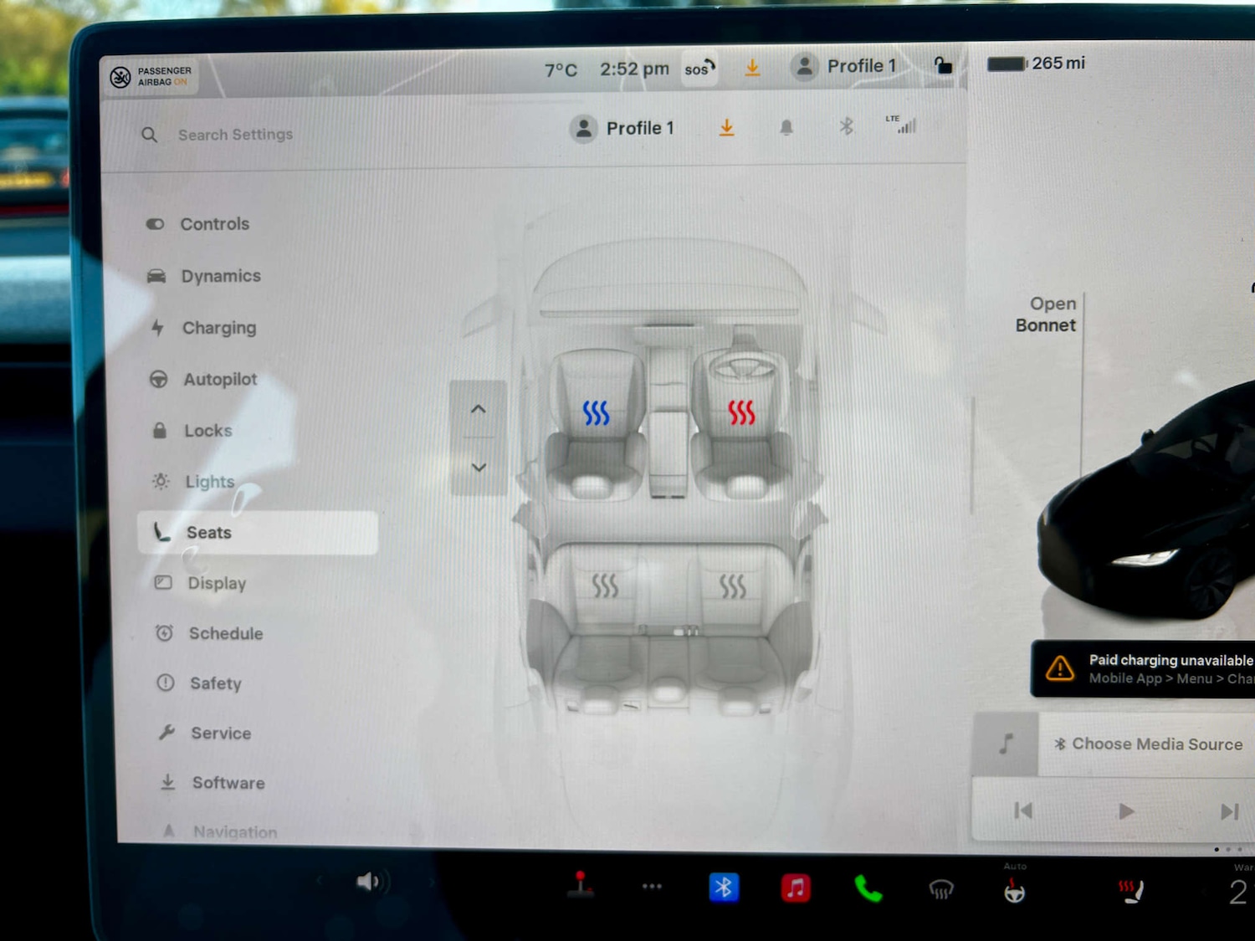Switch to the Charging settings section
This screenshot has height=941, width=1255.
(219, 328)
